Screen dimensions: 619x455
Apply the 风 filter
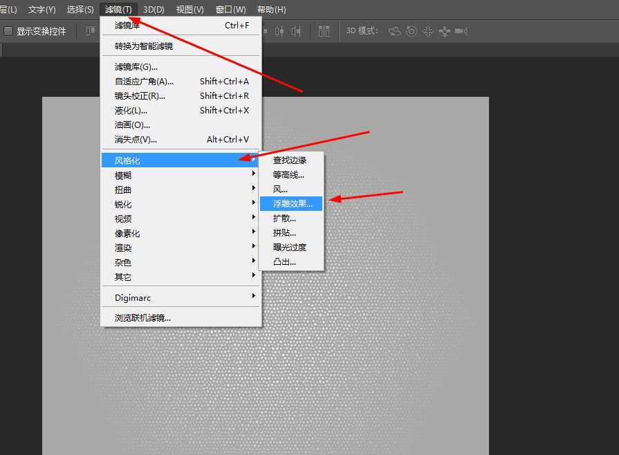pos(279,189)
